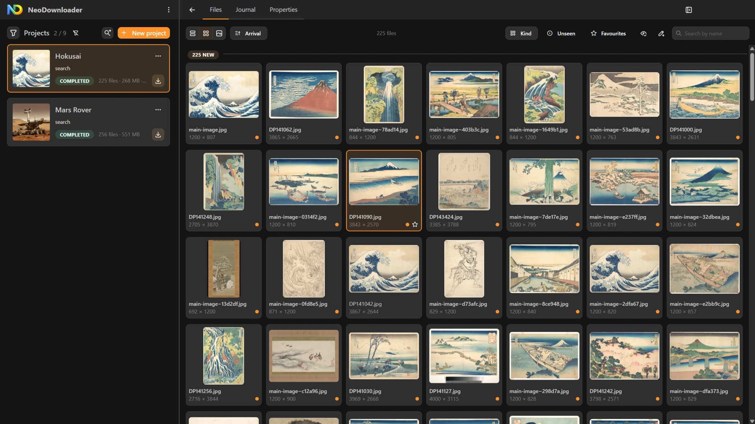Click the Mars Rover project download icon

(158, 134)
